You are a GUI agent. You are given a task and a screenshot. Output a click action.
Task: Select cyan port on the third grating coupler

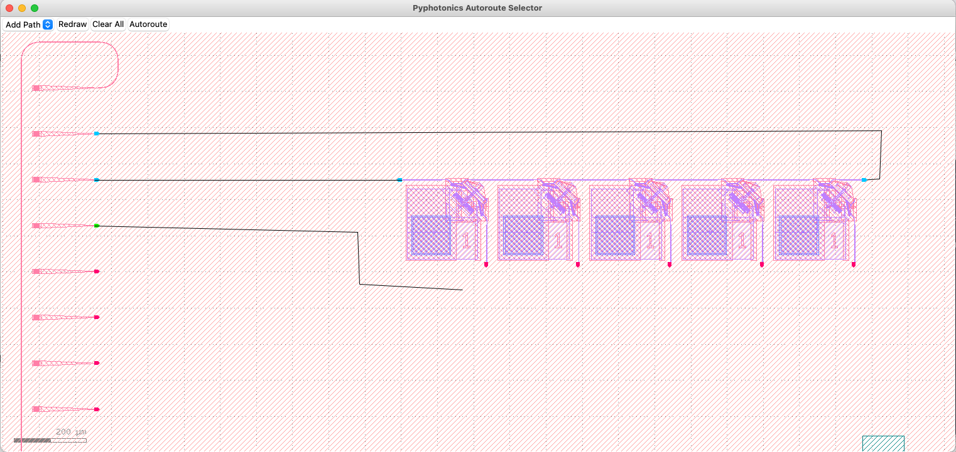[96, 180]
